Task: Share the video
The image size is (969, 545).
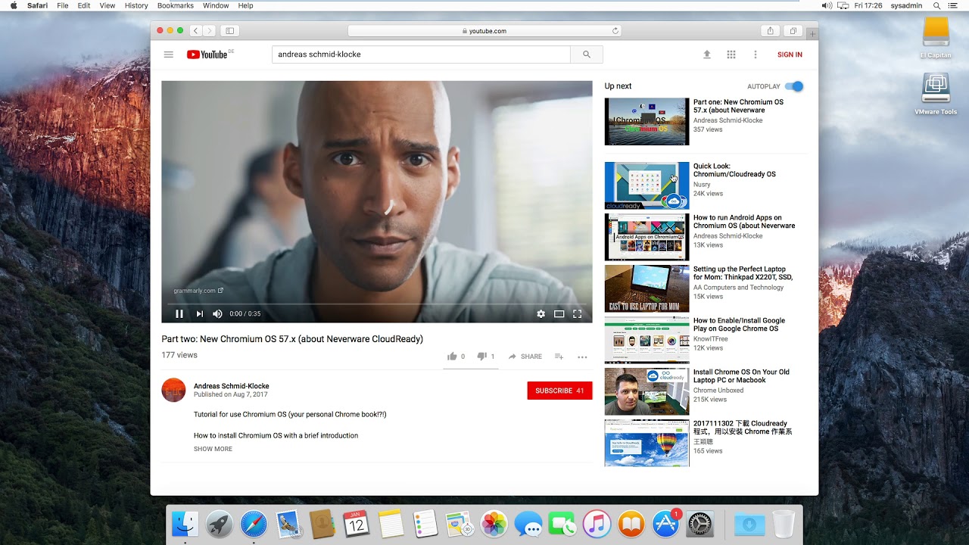Action: [525, 357]
